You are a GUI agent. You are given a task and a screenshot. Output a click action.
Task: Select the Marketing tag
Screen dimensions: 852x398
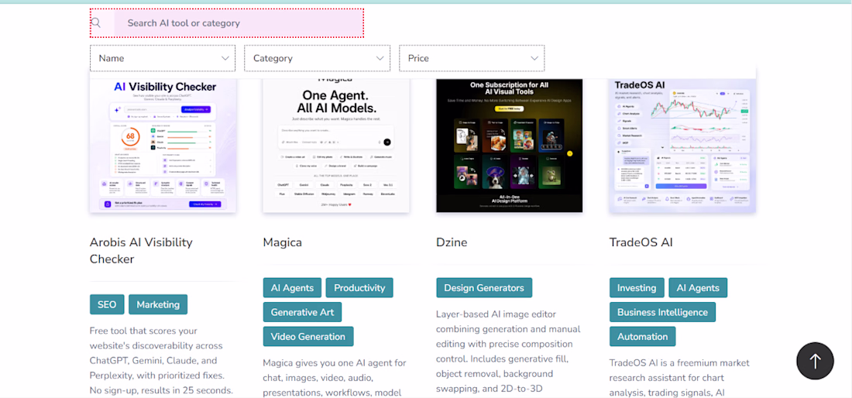pyautogui.click(x=158, y=304)
